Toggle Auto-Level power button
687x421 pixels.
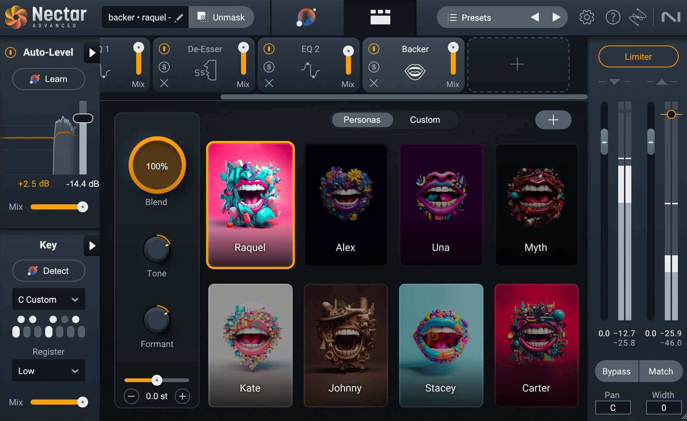coord(11,52)
